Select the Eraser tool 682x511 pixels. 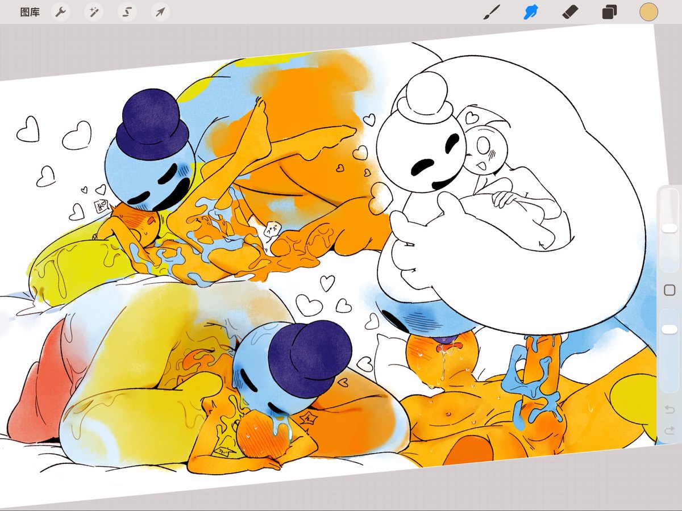570,12
